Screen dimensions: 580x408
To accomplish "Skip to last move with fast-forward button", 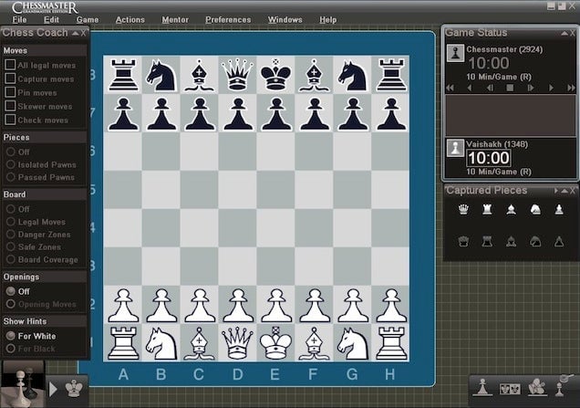I will [571, 88].
